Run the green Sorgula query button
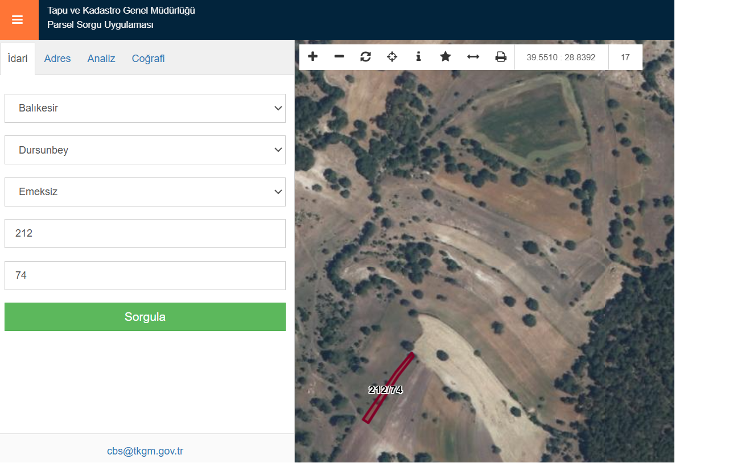729x467 pixels. tap(145, 317)
